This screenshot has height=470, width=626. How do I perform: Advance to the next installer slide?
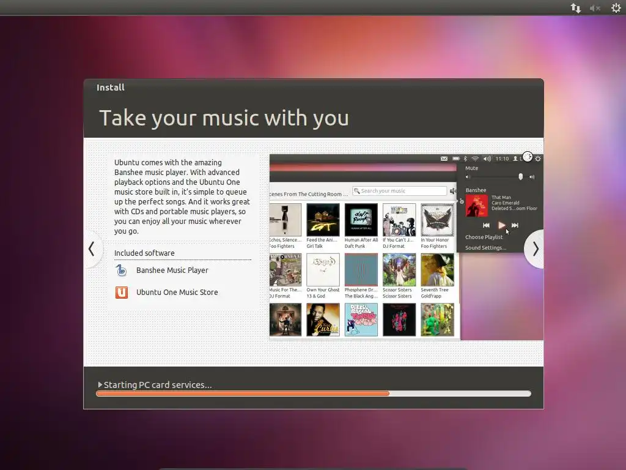tap(536, 249)
